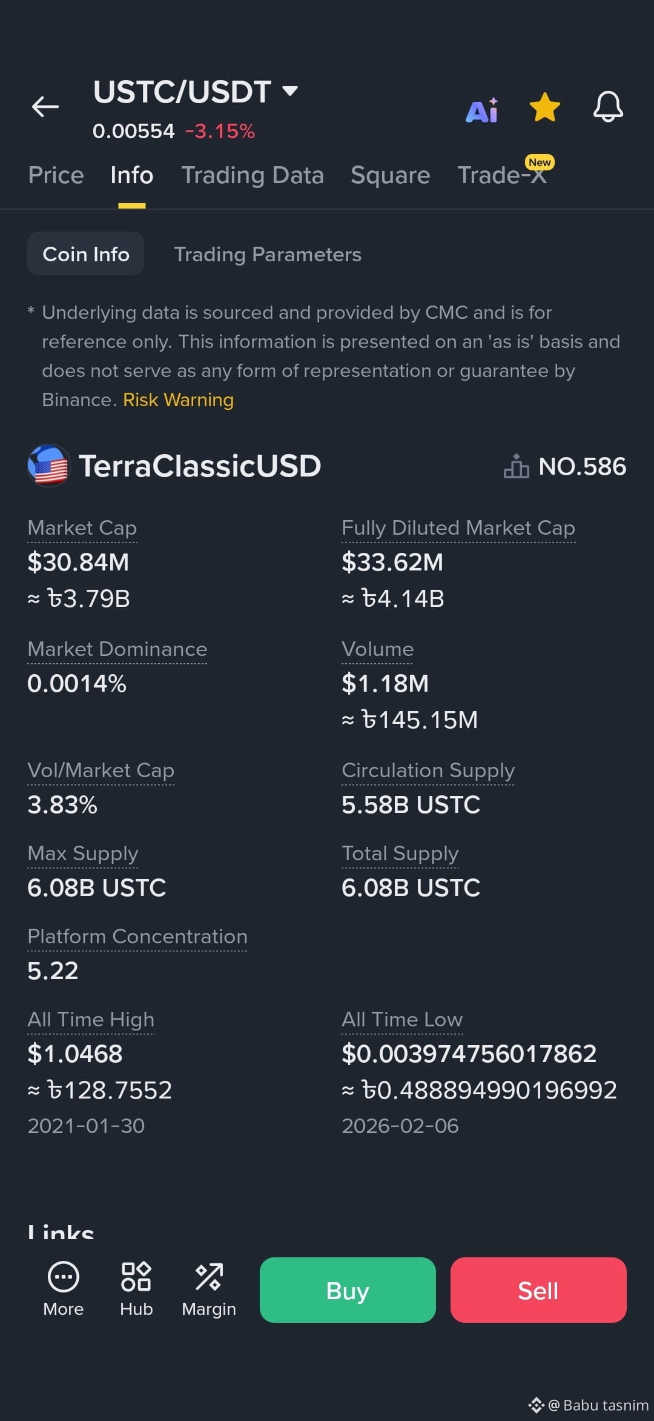
Task: Switch to the Price tab
Action: (x=56, y=175)
